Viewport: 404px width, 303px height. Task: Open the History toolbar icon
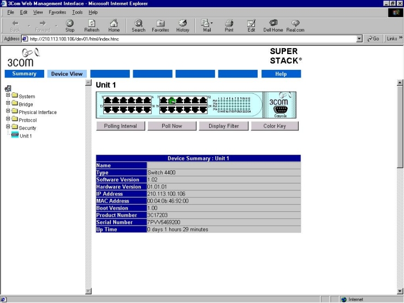point(183,23)
